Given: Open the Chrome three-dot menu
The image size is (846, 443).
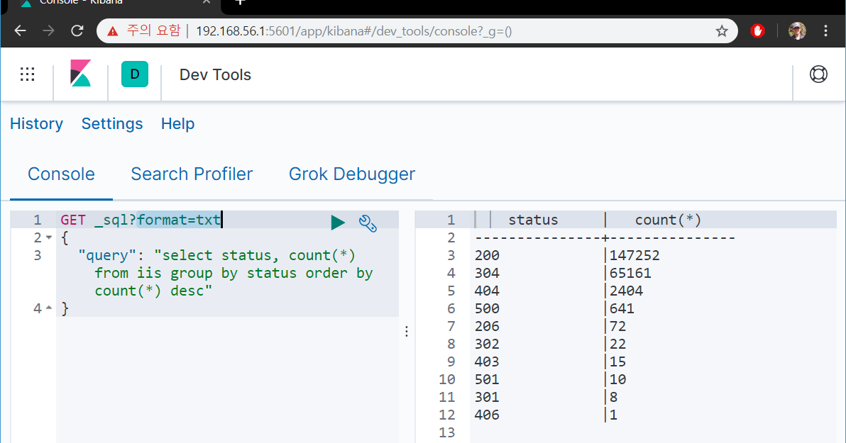Looking at the screenshot, I should coord(825,30).
